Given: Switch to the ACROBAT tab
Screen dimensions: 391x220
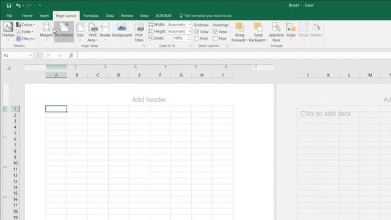Looking at the screenshot, I should click(164, 16).
